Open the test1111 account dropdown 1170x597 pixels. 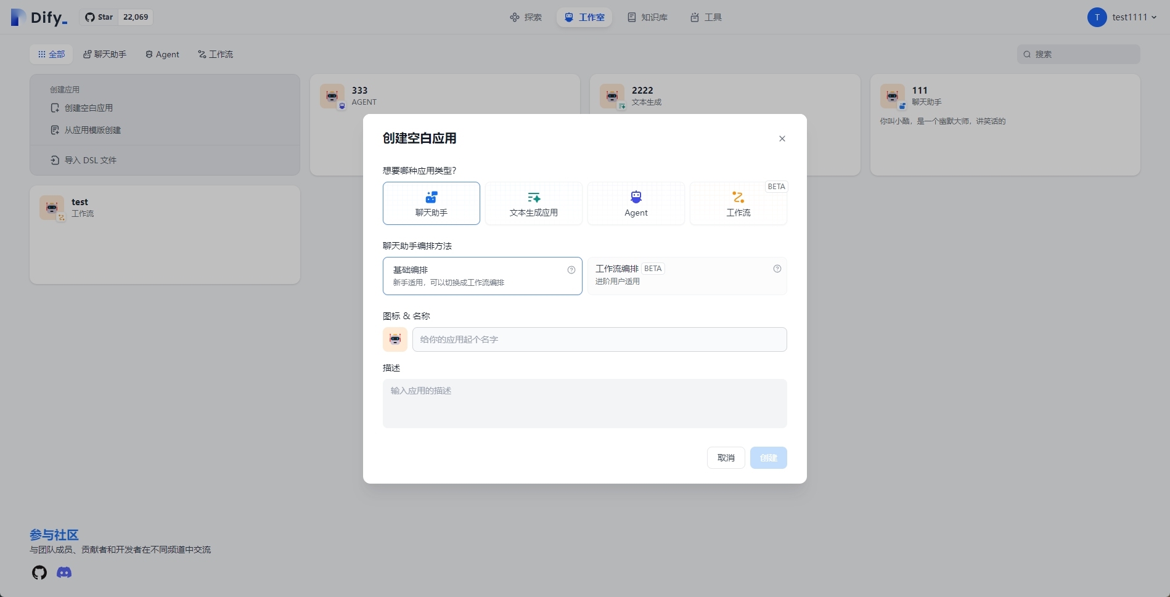click(x=1122, y=17)
